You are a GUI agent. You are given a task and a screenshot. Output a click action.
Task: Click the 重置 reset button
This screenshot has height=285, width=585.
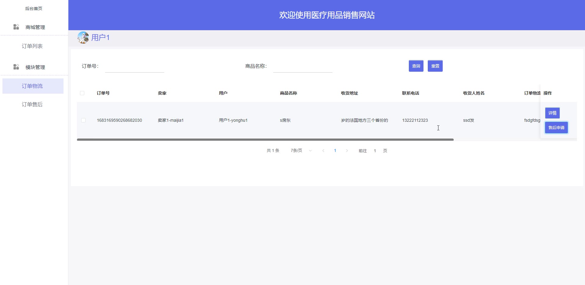(x=435, y=66)
